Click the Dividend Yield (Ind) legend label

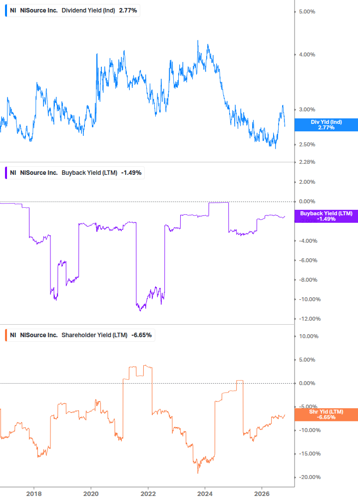click(x=88, y=10)
